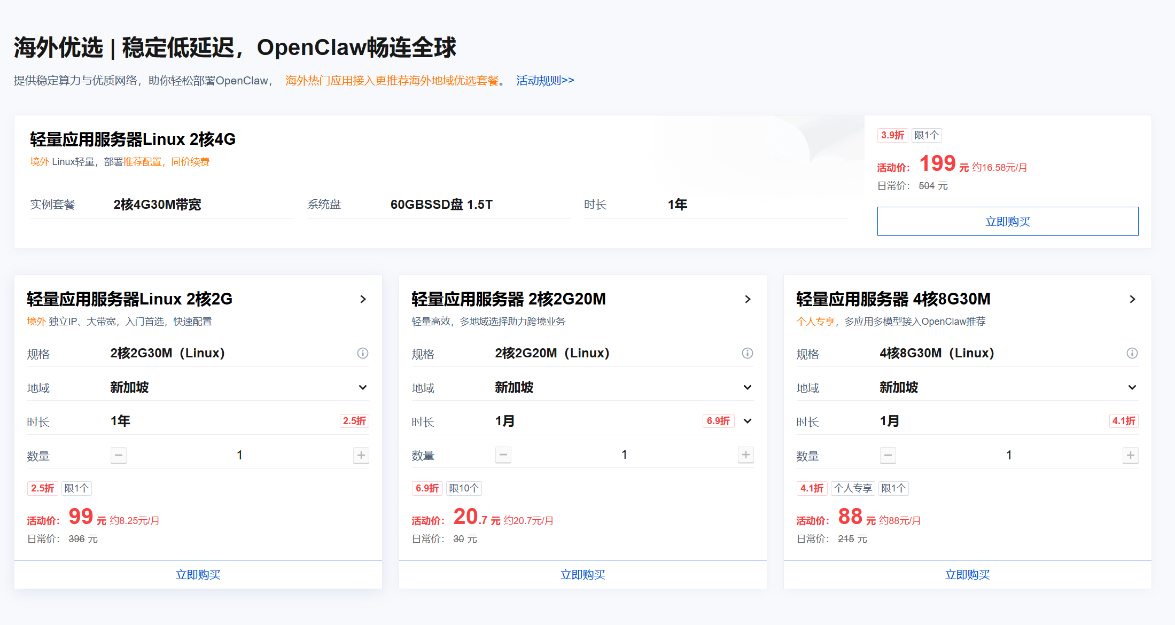Image resolution: width=1175 pixels, height=625 pixels.
Task: Click quantity field on 2核2G20M card
Action: coord(624,455)
